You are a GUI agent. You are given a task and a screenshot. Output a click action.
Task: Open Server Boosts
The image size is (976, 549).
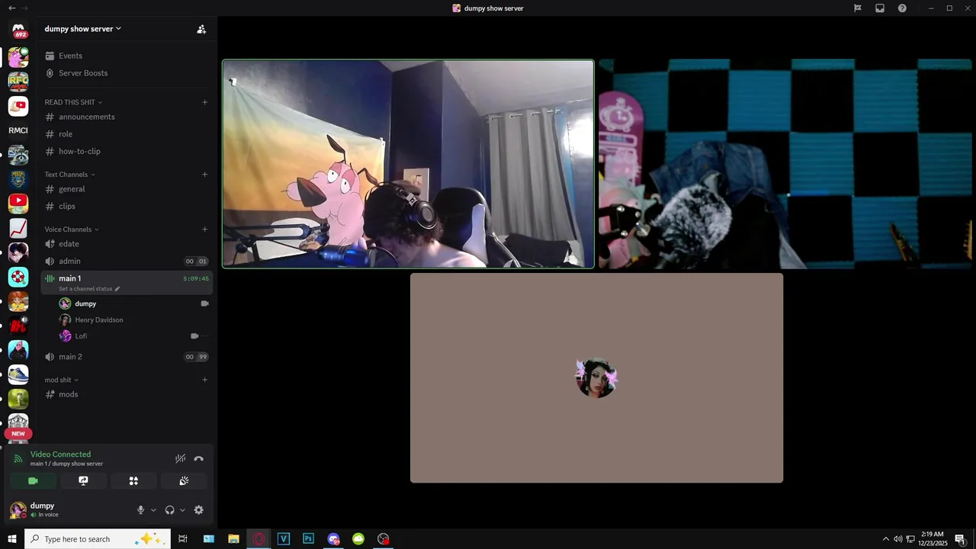(x=127, y=73)
